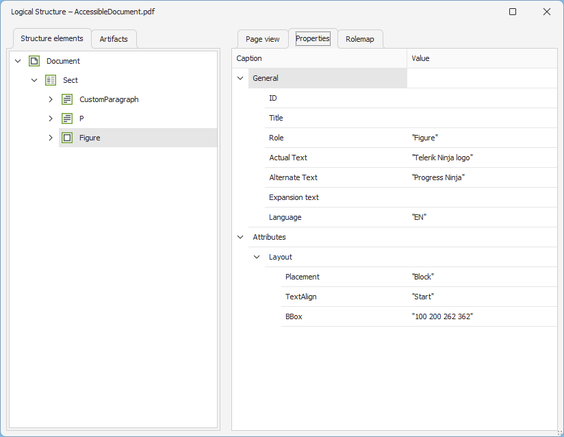Click the P paragraph icon
564x437 pixels.
(67, 118)
